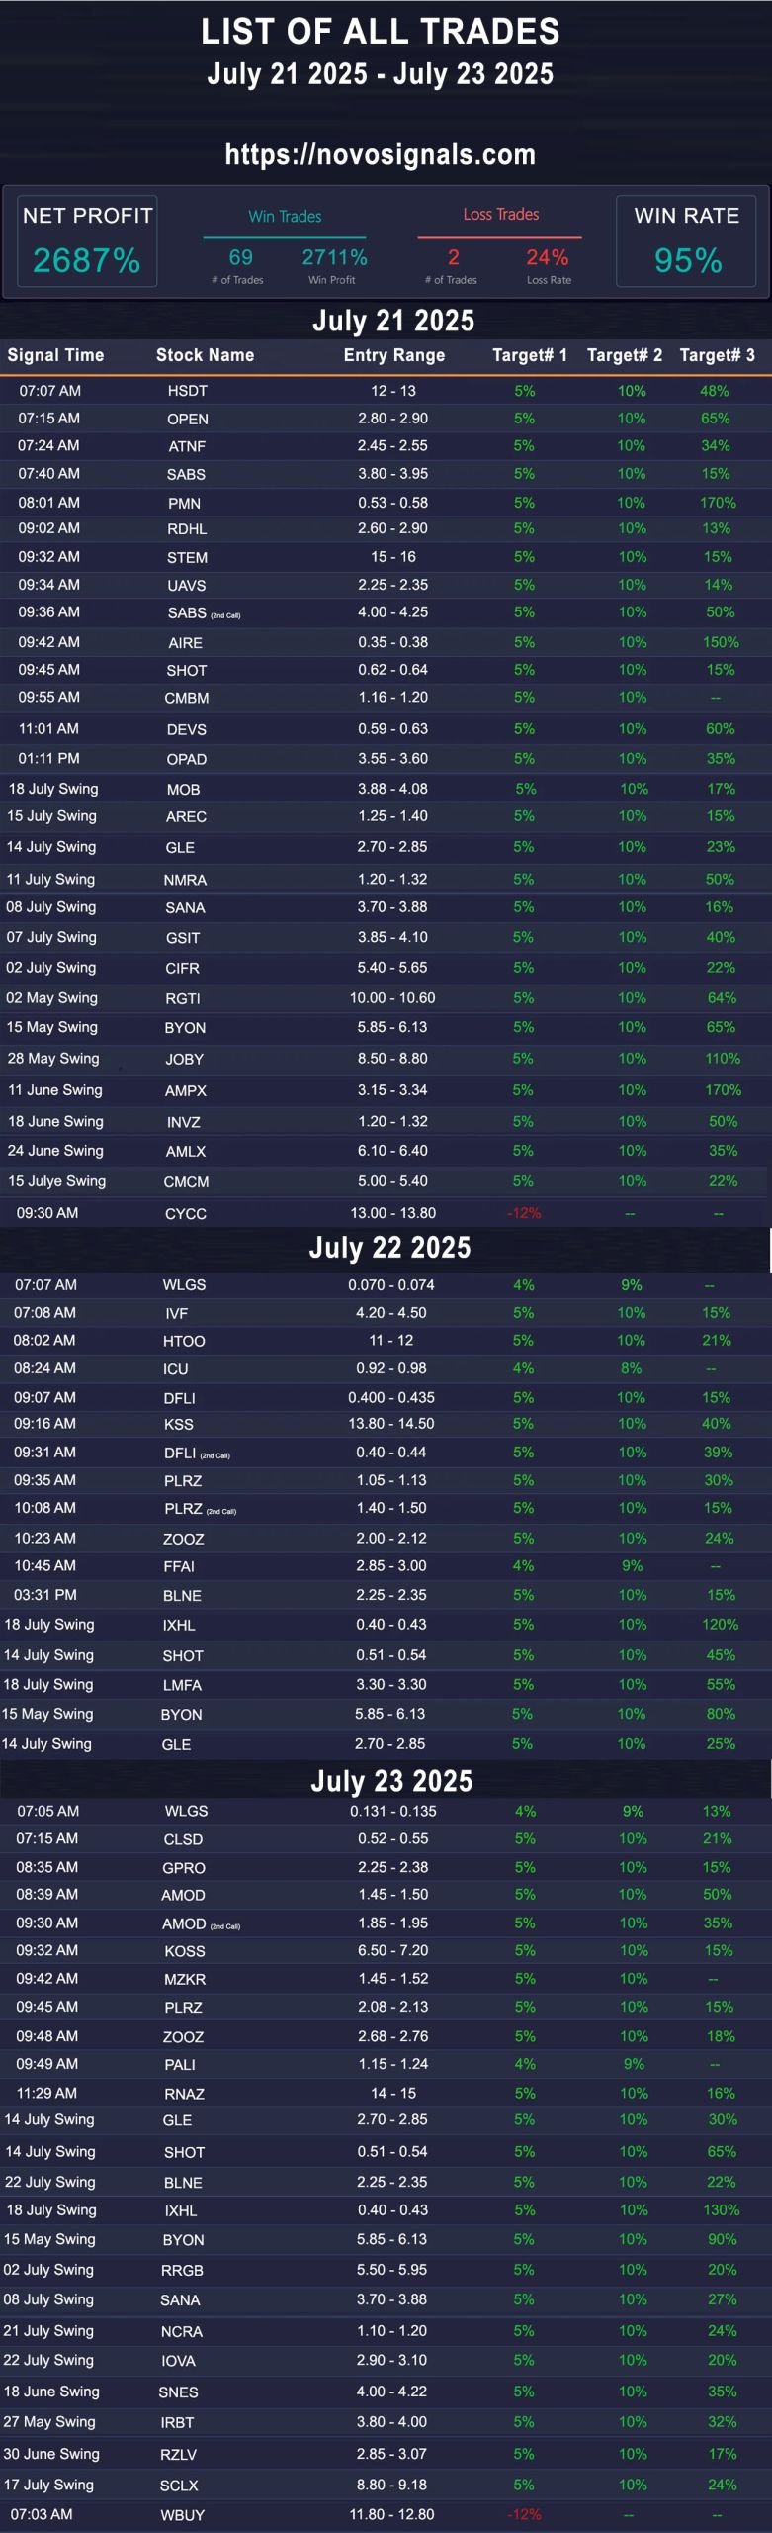
Task: Select the JOBY 28 May Swing row
Action: tap(386, 1059)
